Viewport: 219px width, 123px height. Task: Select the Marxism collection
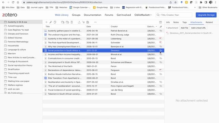12,54
